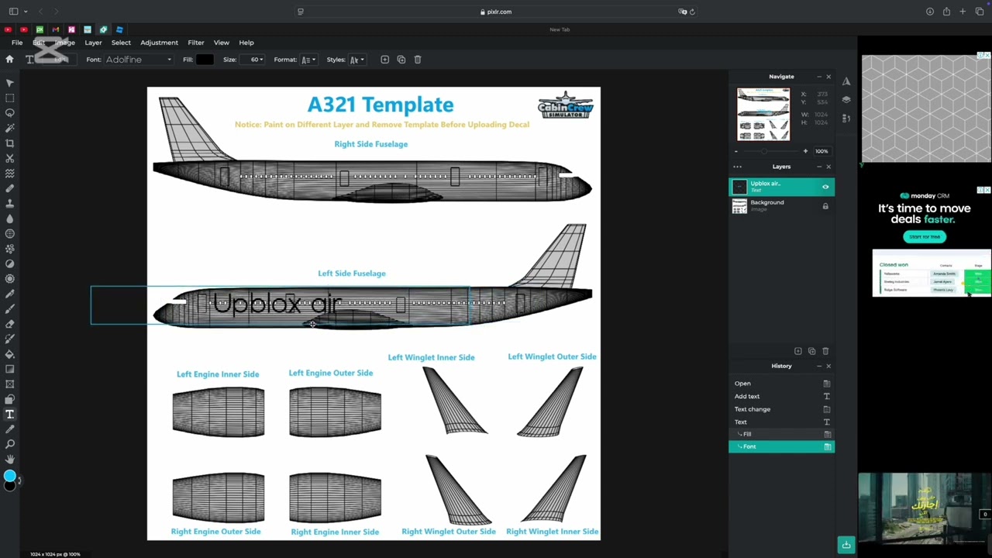Open the text Fill color swatch
This screenshot has height=558, width=992.
pos(205,60)
